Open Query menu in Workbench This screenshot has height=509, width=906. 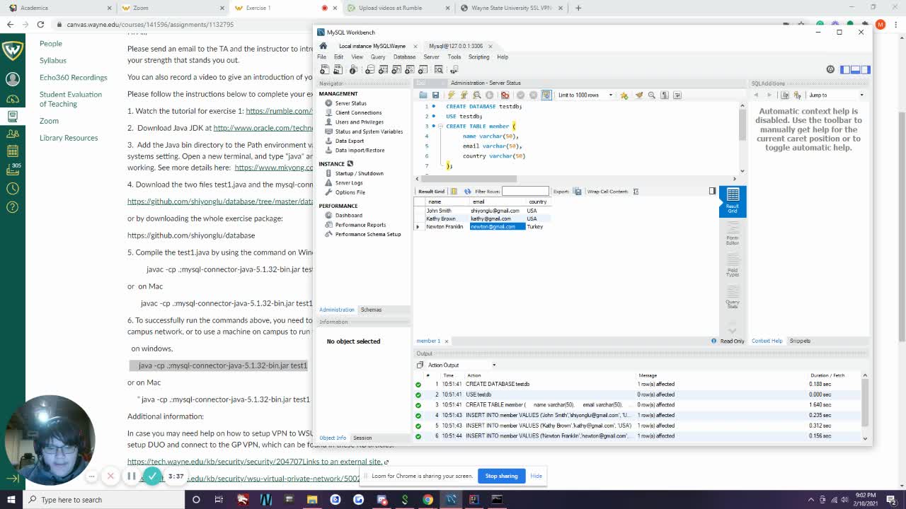pyautogui.click(x=378, y=57)
